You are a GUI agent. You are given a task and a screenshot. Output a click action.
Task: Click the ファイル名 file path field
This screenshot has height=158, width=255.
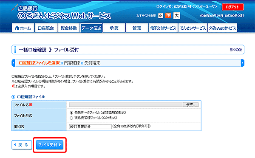126,104
